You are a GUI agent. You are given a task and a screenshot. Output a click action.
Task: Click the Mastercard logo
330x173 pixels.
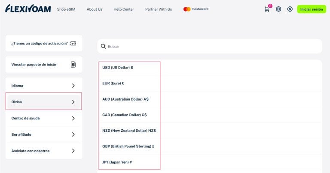[x=196, y=9]
